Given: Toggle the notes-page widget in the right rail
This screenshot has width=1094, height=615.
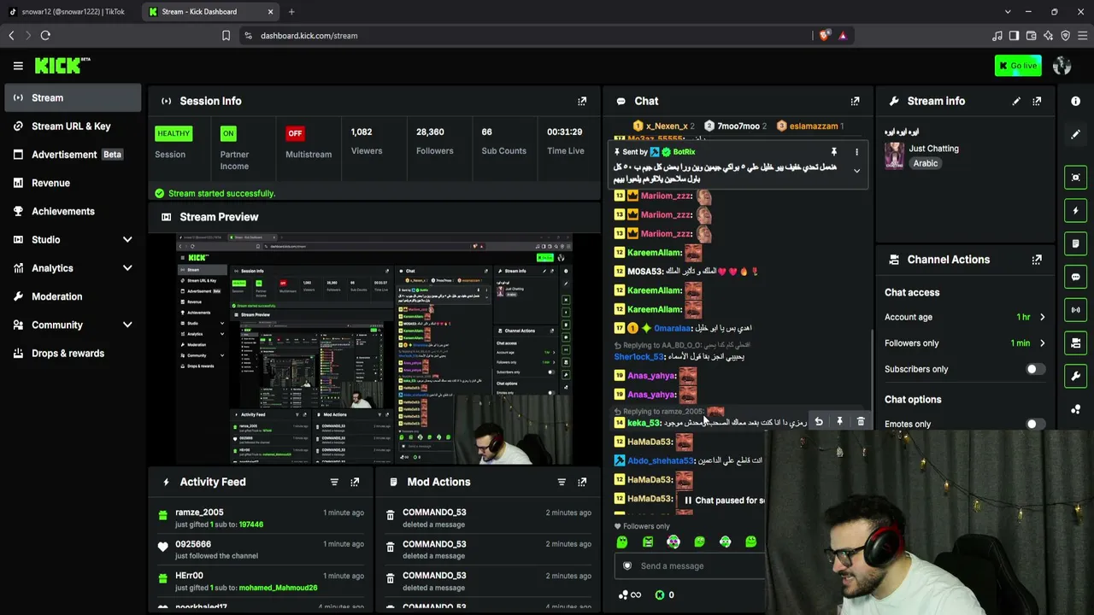Looking at the screenshot, I should [x=1075, y=243].
